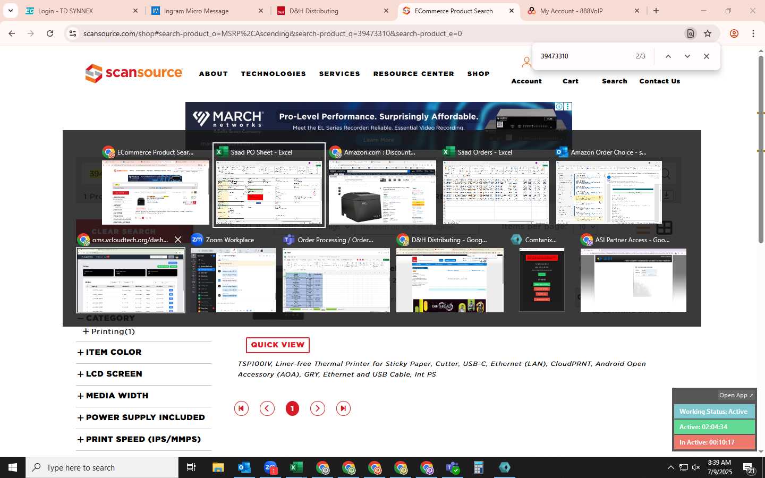View site information icon in address bar
Viewport: 765px width, 478px height.
point(73,33)
